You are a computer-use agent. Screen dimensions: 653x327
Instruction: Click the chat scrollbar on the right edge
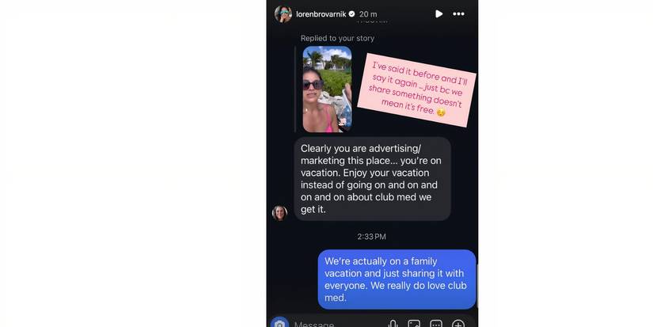(476, 287)
